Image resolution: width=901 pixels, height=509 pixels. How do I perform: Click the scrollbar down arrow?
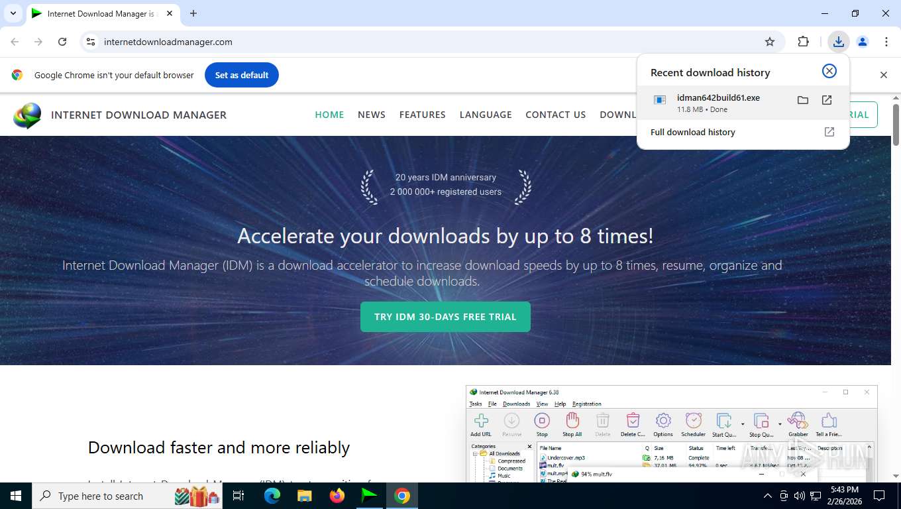896,476
